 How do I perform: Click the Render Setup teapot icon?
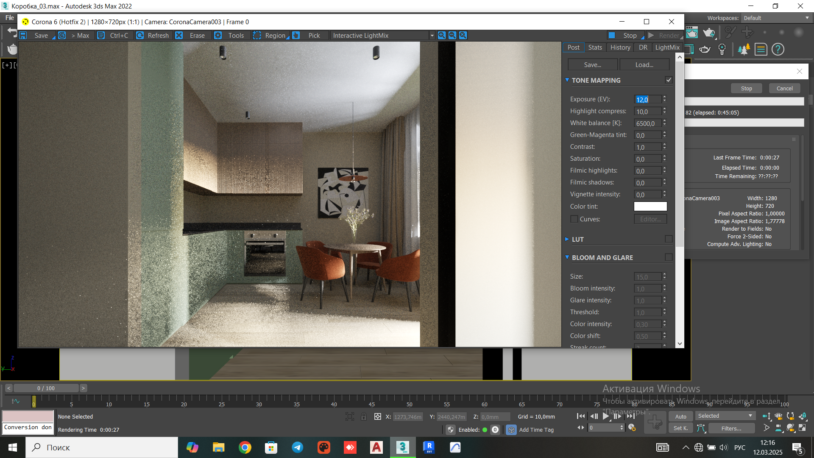click(692, 33)
